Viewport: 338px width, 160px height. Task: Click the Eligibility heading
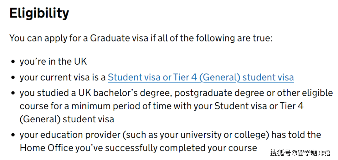pos(39,13)
